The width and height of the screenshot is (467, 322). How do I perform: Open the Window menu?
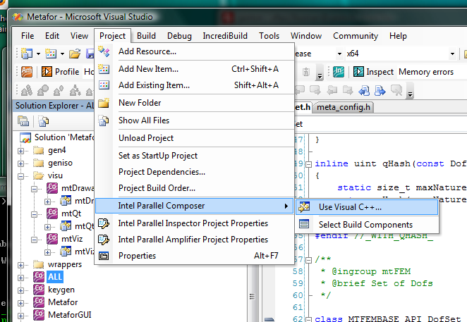[x=306, y=36]
